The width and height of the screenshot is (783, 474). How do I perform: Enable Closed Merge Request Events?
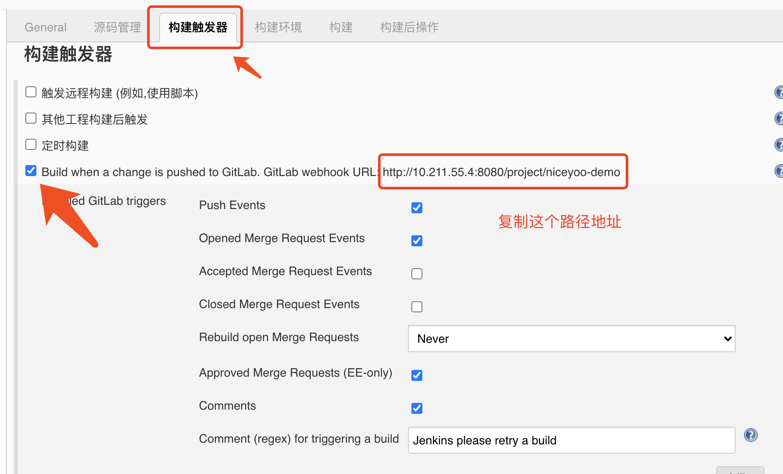click(417, 307)
